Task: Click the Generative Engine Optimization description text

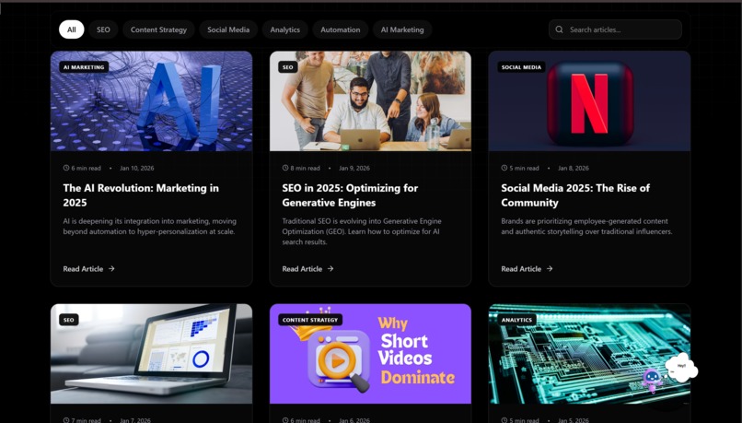Action: point(362,231)
